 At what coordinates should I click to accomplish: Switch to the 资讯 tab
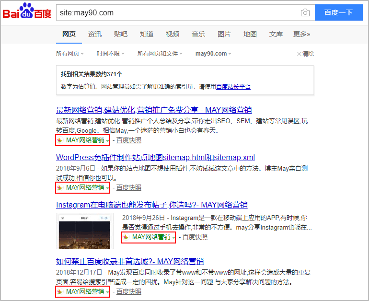[95, 35]
